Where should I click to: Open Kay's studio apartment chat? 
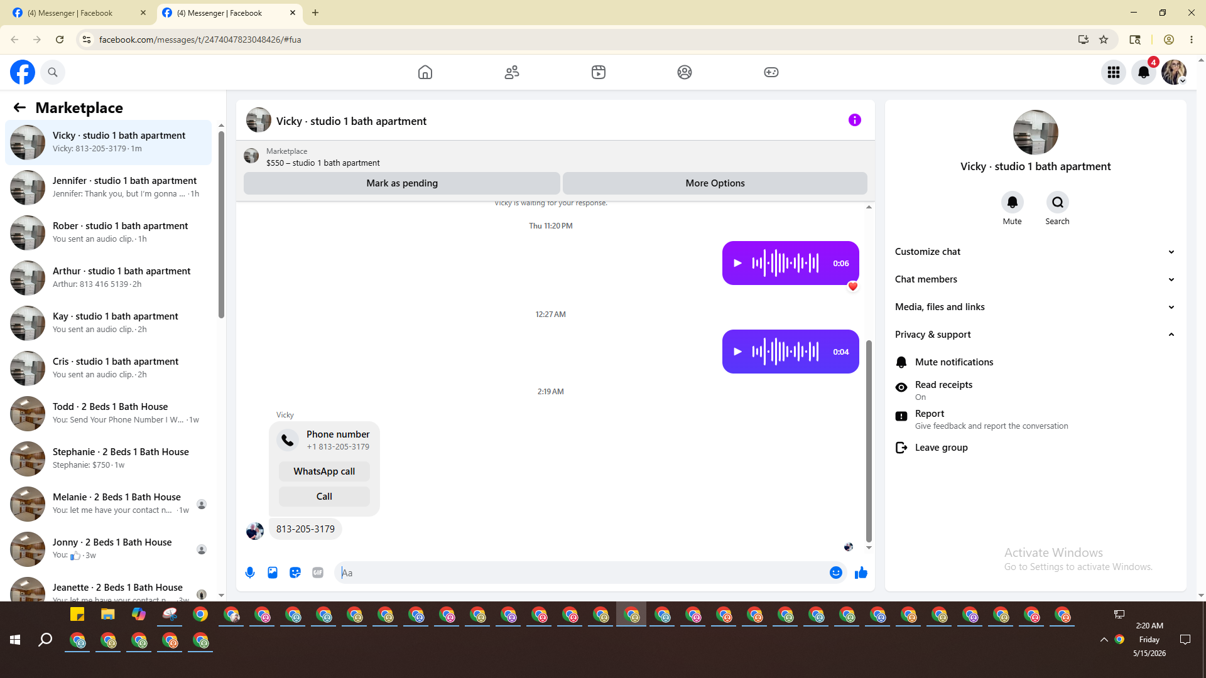109,323
